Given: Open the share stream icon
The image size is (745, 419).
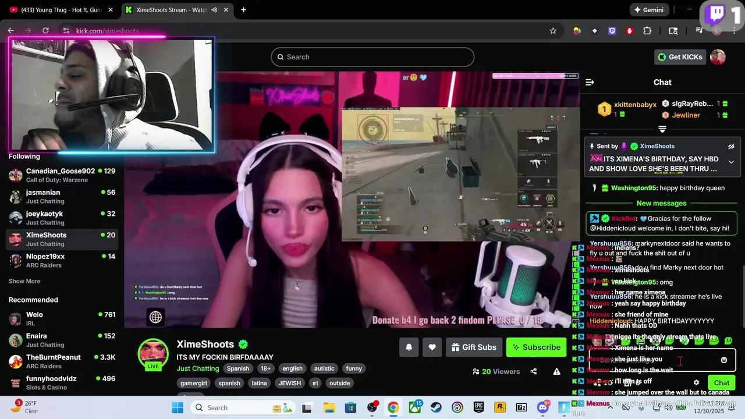Looking at the screenshot, I should click(x=533, y=371).
